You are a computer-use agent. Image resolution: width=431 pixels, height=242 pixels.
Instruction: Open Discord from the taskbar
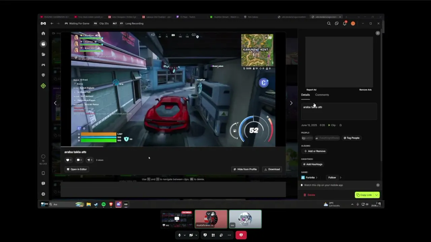119,204
